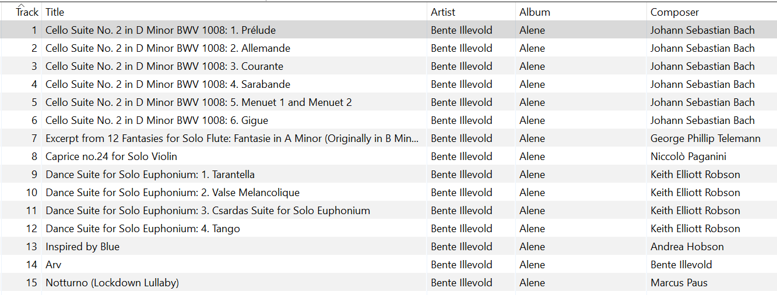Image resolution: width=777 pixels, height=295 pixels.
Task: Sort tracks by Artist column
Action: (x=443, y=12)
